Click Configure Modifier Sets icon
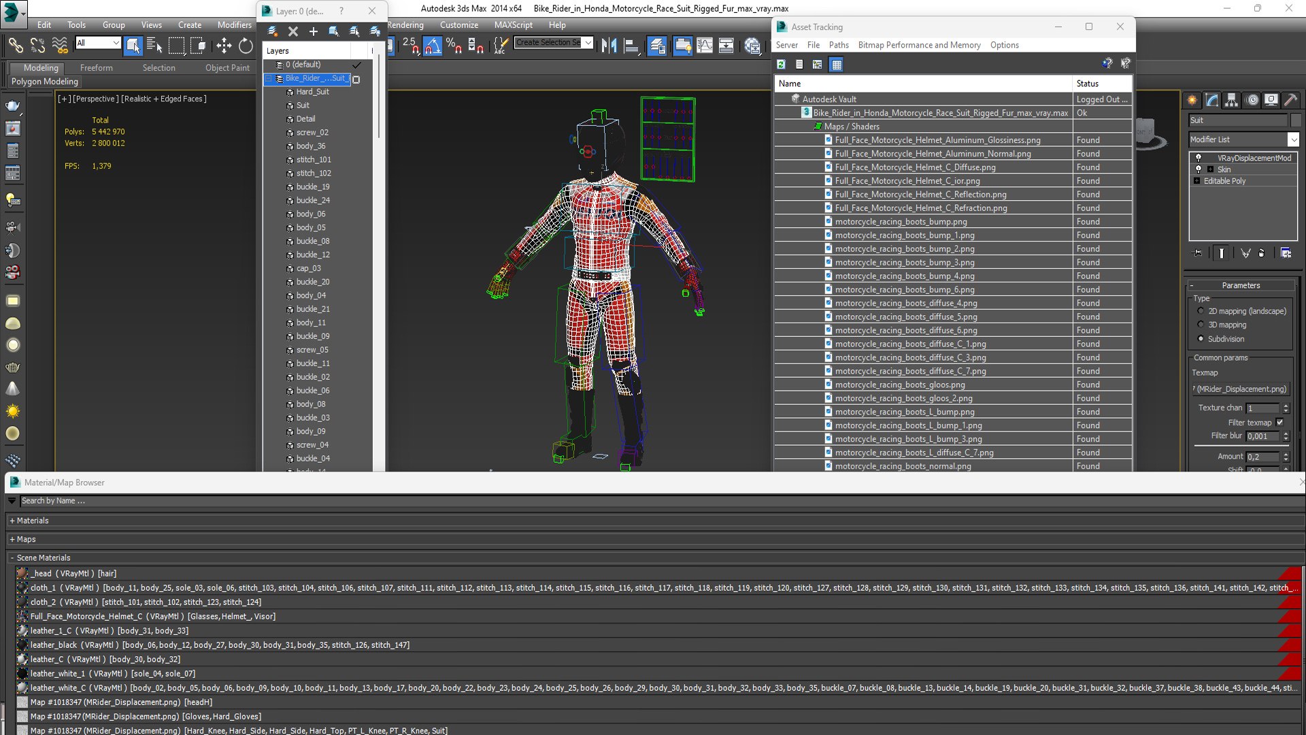Image resolution: width=1306 pixels, height=735 pixels. click(1286, 253)
